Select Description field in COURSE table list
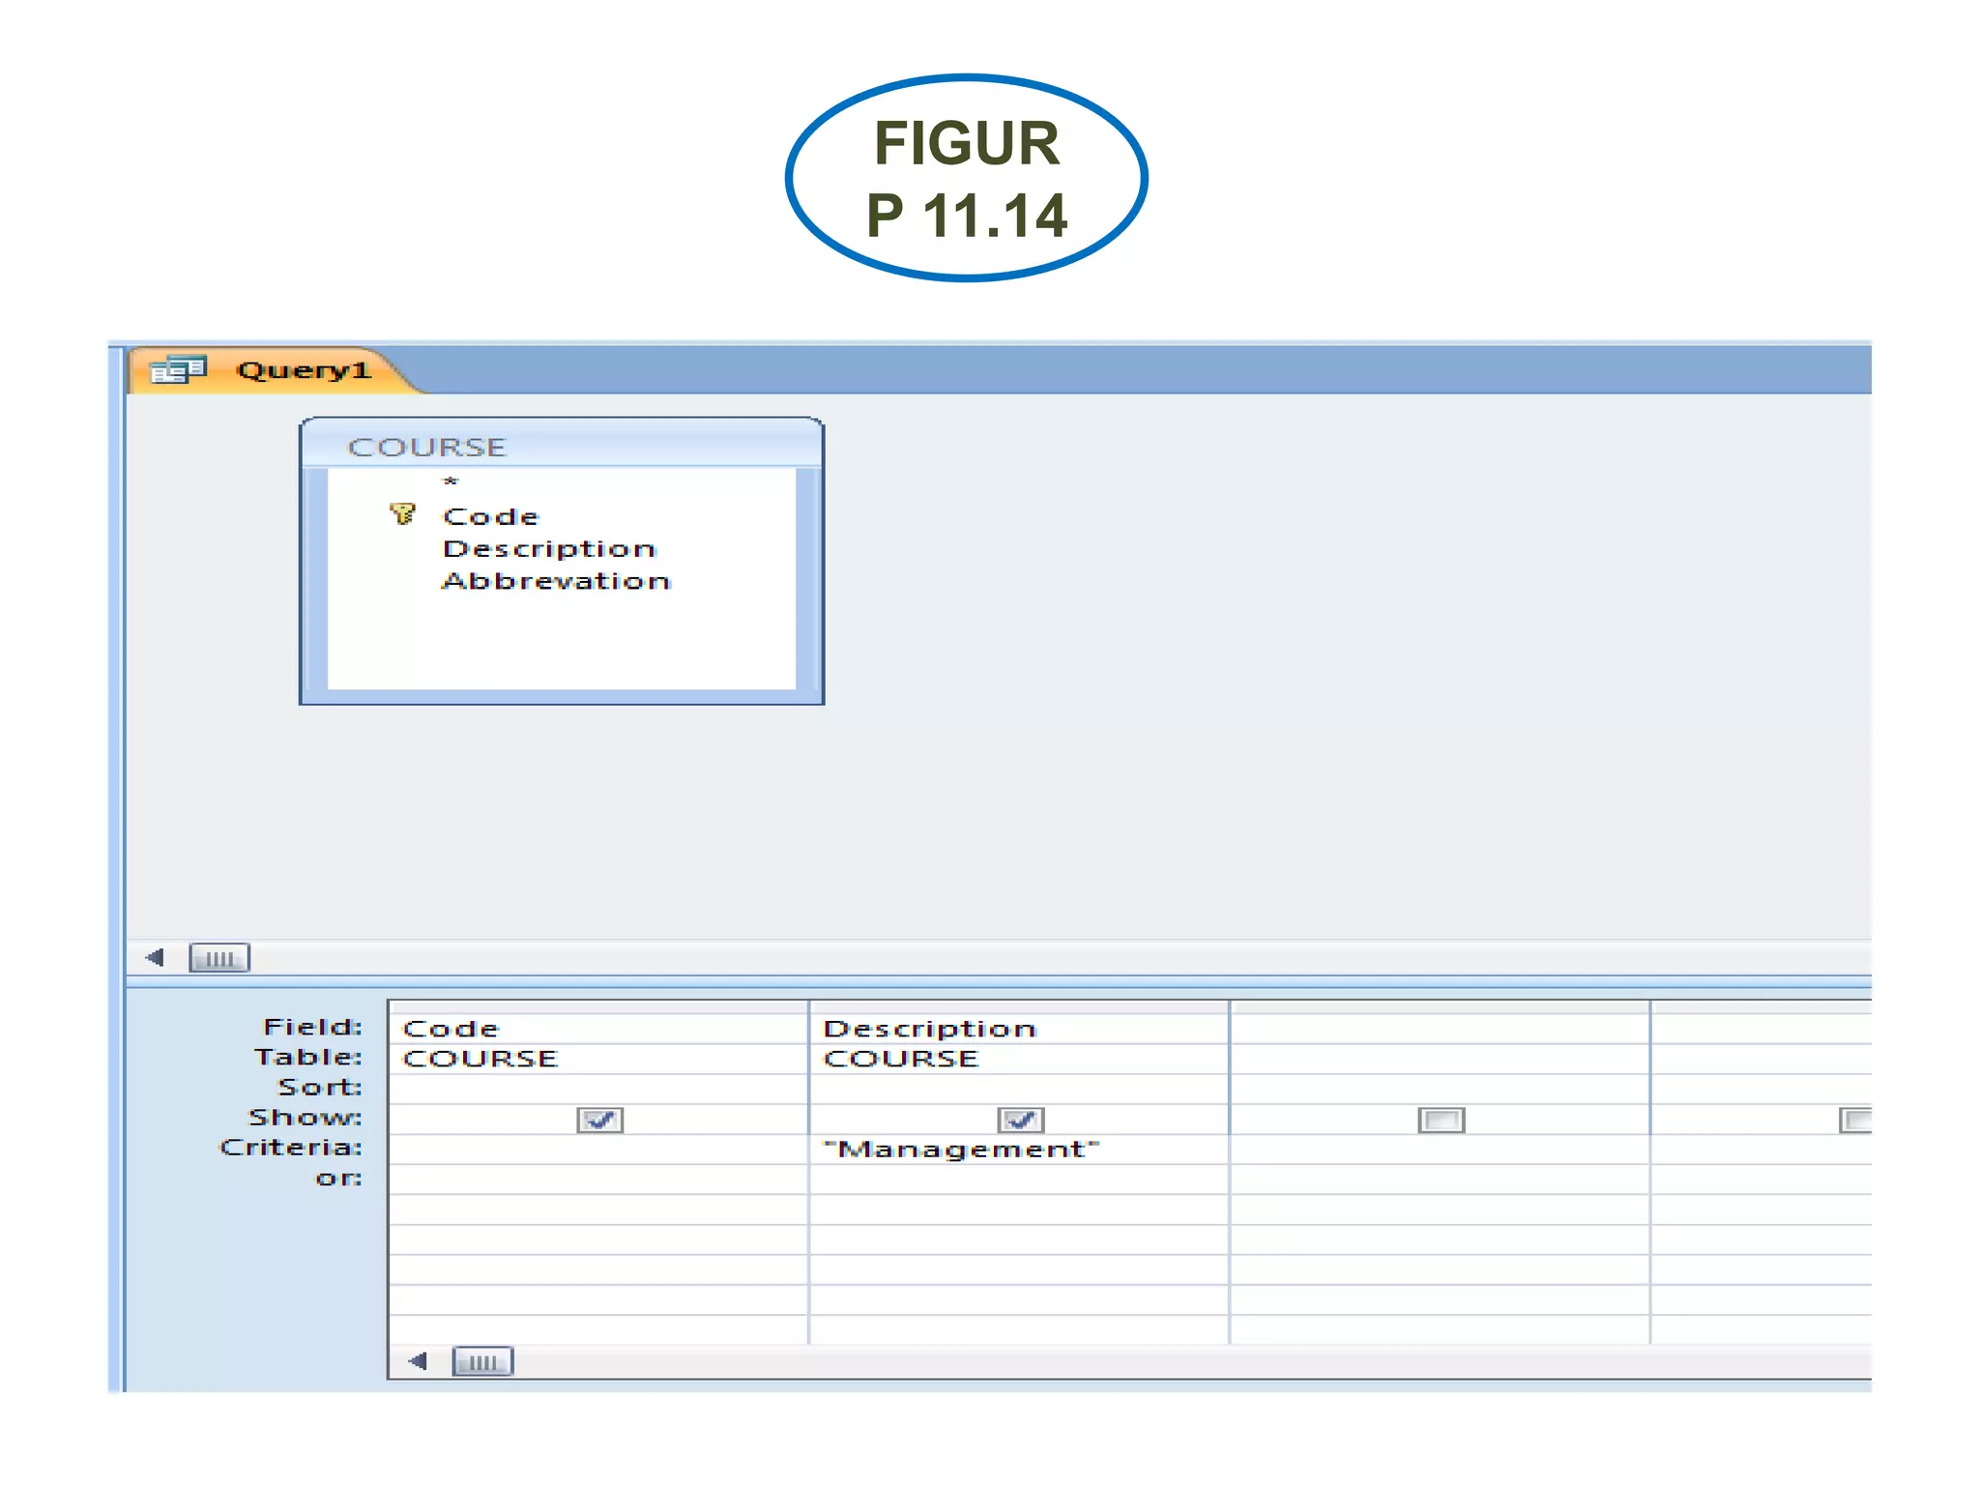The height and width of the screenshot is (1485, 1980). coord(549,549)
